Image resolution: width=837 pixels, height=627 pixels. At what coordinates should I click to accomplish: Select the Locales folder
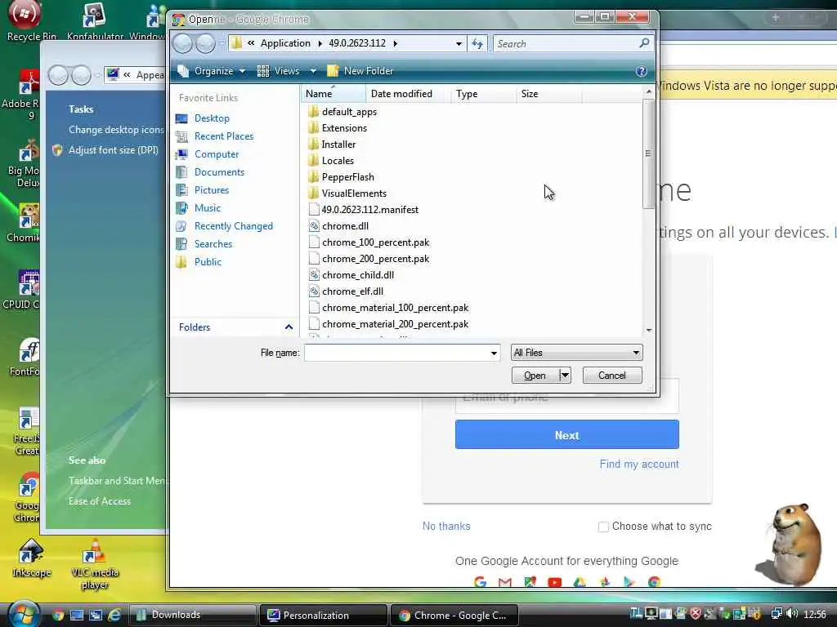(x=338, y=161)
